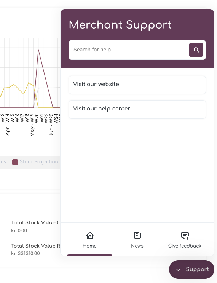
Task: Click the Home house icon
Action: tap(89, 235)
